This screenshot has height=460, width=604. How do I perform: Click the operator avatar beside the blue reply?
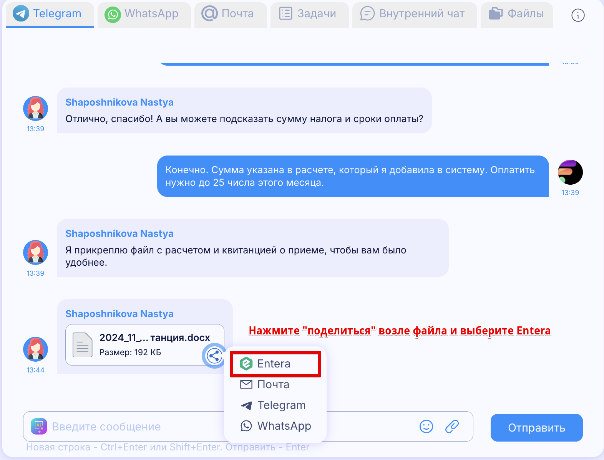pyautogui.click(x=570, y=172)
